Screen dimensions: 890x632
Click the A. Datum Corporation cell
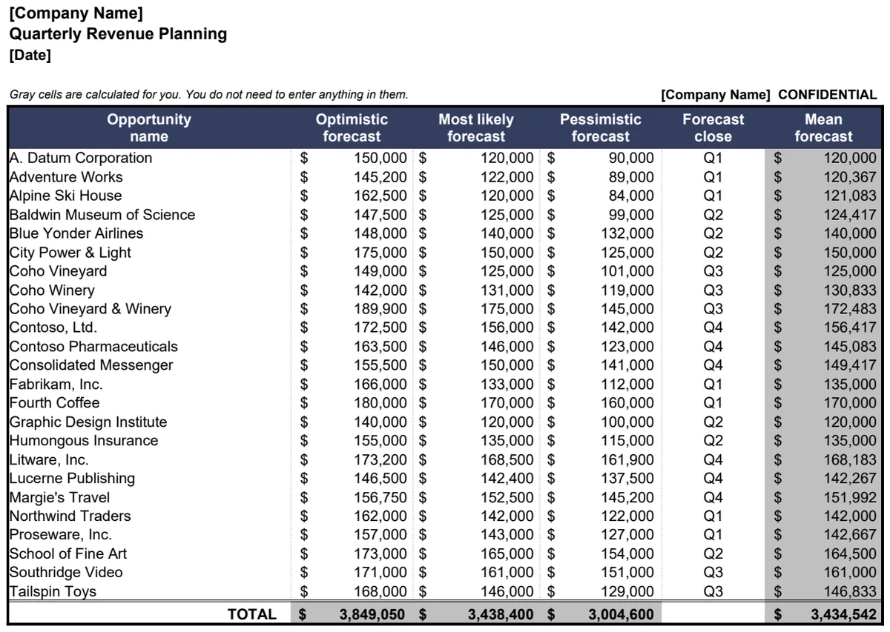[81, 158]
